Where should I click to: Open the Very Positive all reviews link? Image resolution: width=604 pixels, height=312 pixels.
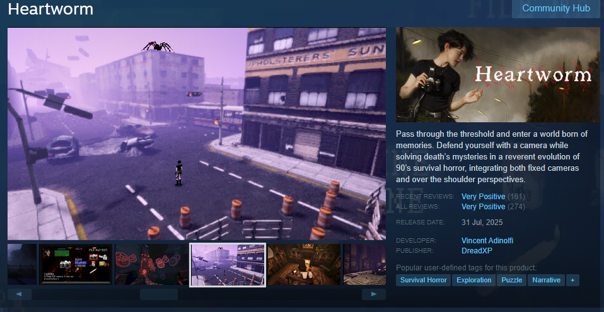483,207
